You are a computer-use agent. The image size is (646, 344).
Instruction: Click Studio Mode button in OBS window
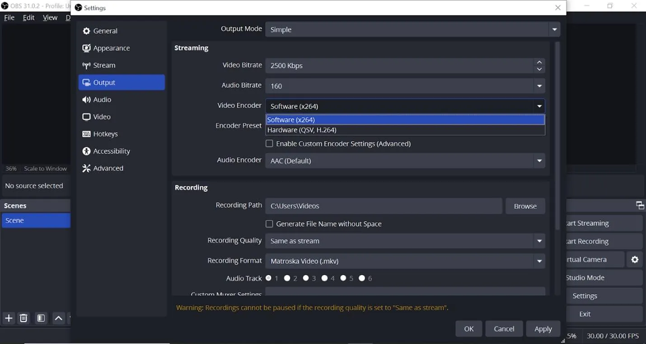coord(604,278)
